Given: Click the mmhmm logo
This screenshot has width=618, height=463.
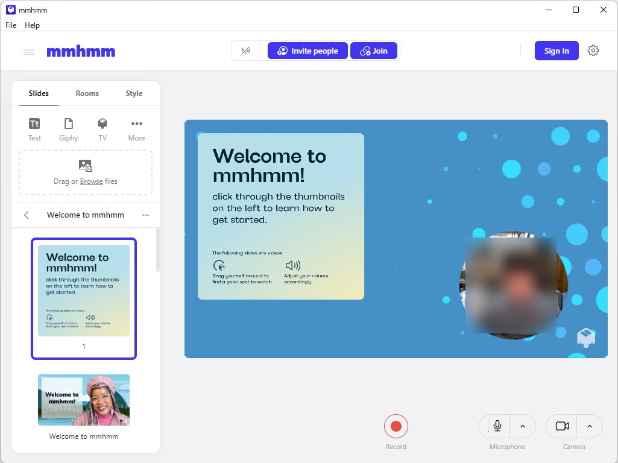Looking at the screenshot, I should (81, 51).
